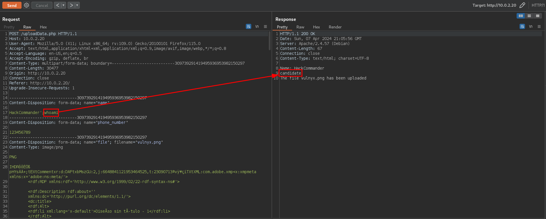546x219 pixels.
Task: Open the Response Hex tab
Action: tap(316, 27)
